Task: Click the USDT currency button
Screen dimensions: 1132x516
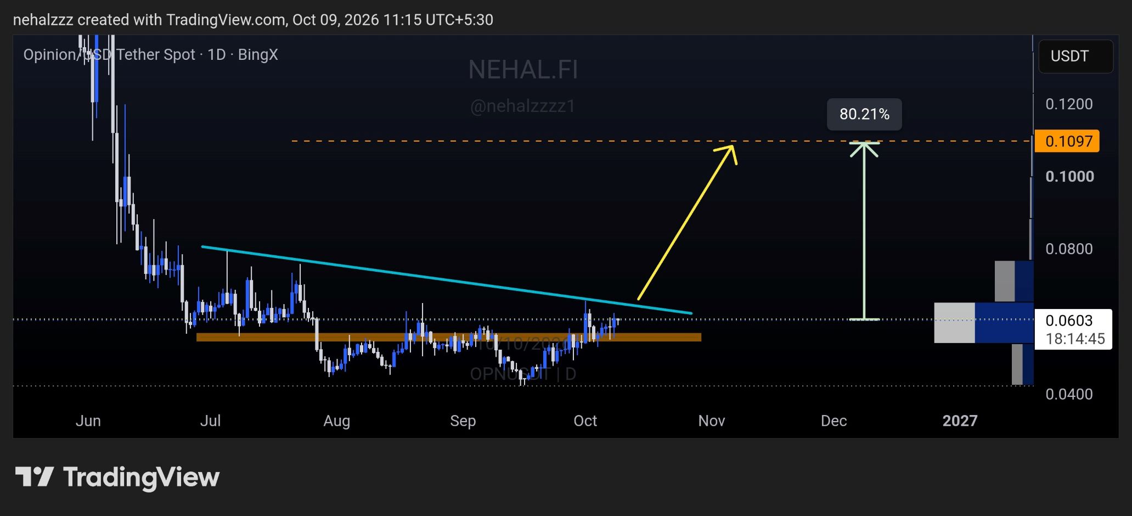Action: [x=1075, y=56]
